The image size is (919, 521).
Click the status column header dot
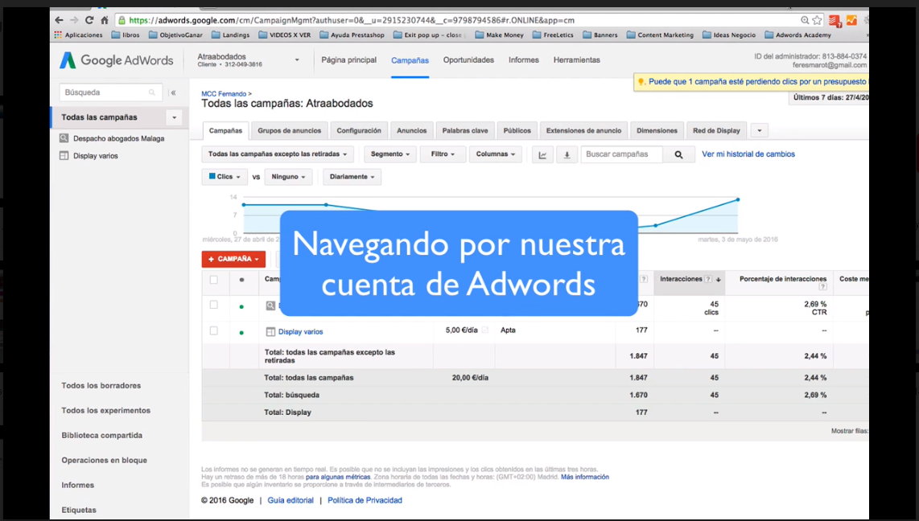click(241, 280)
